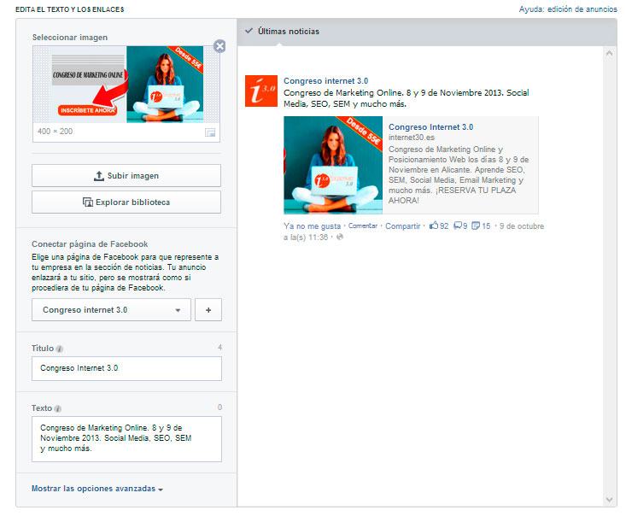Viewport: 626px width, 516px height.
Task: Click the ad preview image of woman with laptop
Action: point(333,165)
